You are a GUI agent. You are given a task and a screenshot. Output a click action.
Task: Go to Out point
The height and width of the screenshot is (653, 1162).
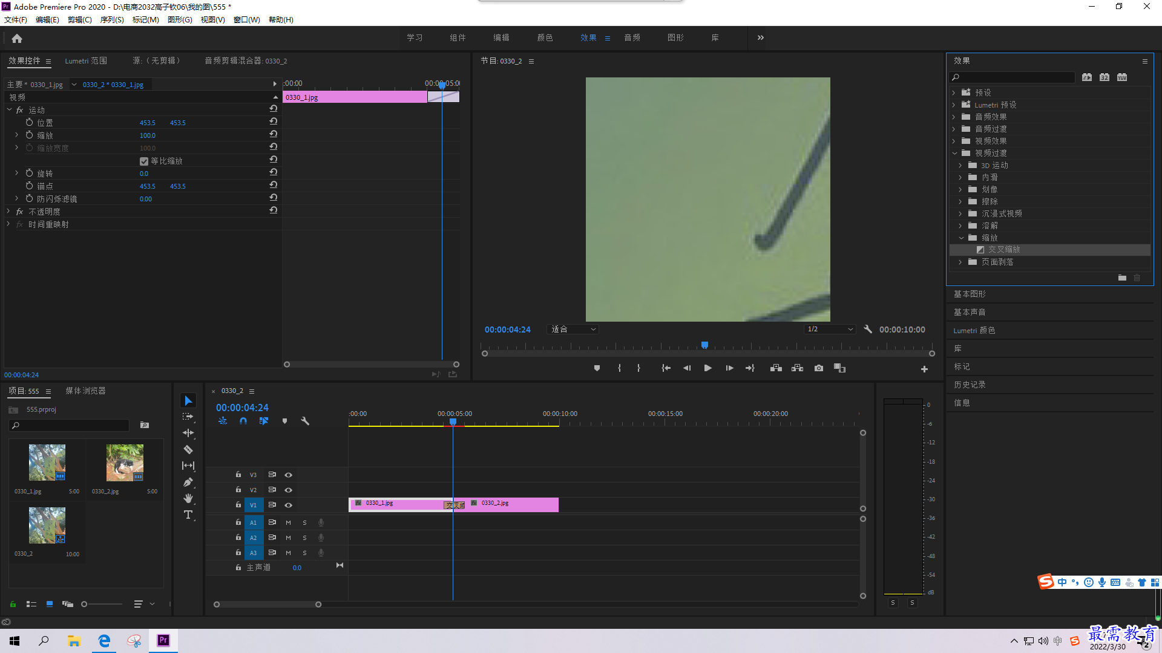tap(750, 368)
